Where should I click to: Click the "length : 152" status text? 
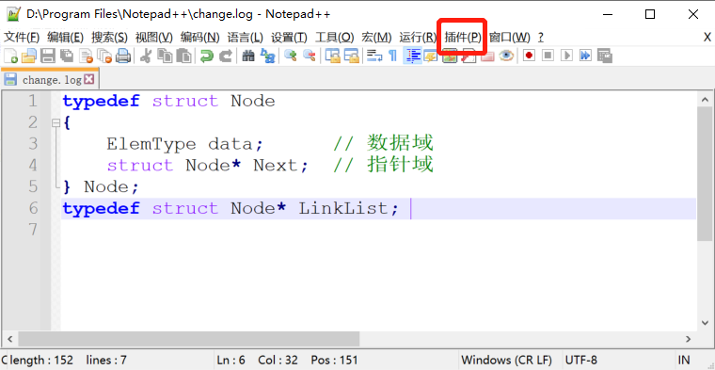(x=41, y=360)
